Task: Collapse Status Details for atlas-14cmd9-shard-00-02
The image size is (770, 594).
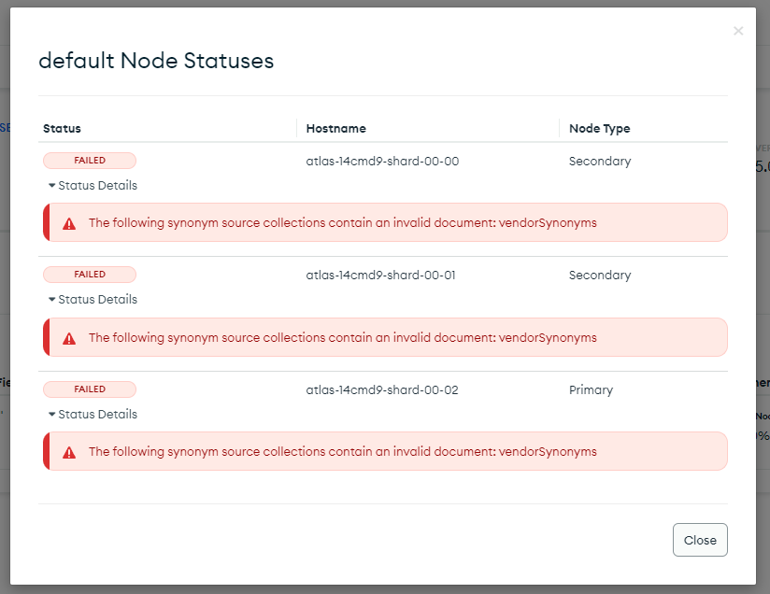Action: pos(93,415)
